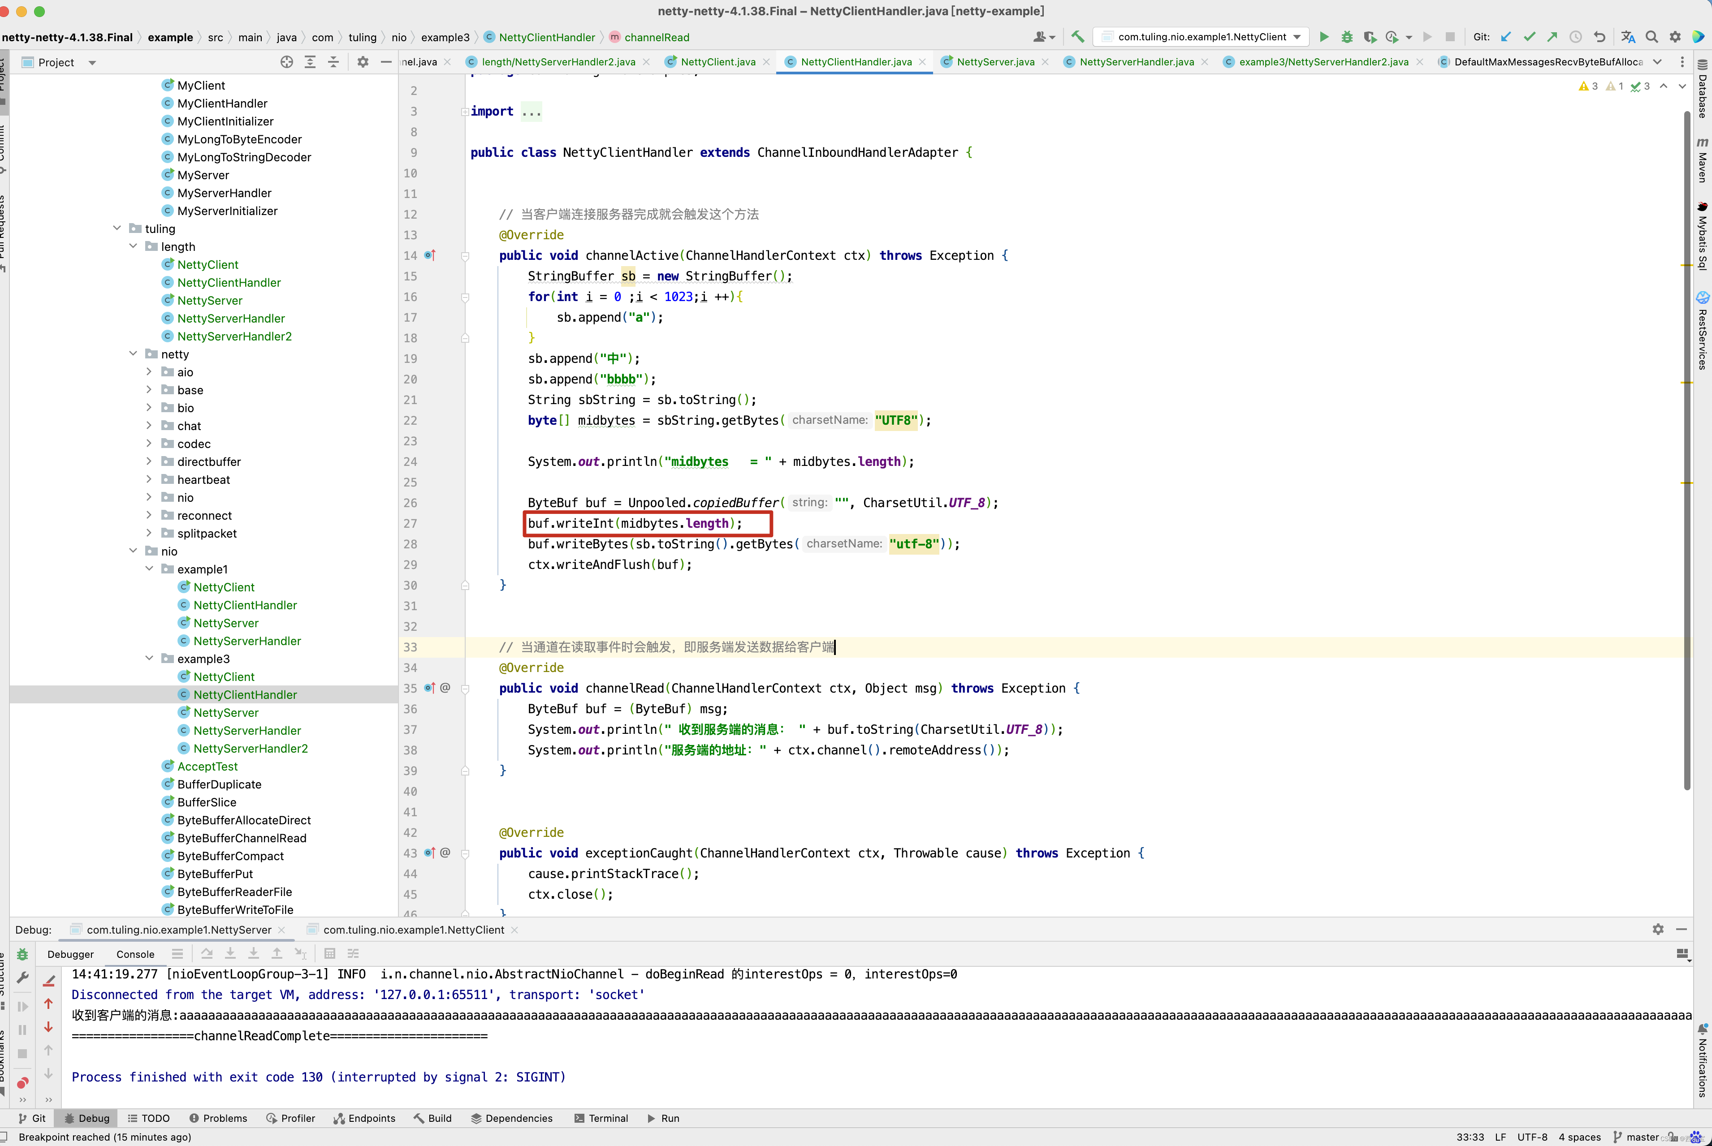This screenshot has height=1146, width=1712.
Task: Open Search Everywhere magnifier icon
Action: (1651, 37)
